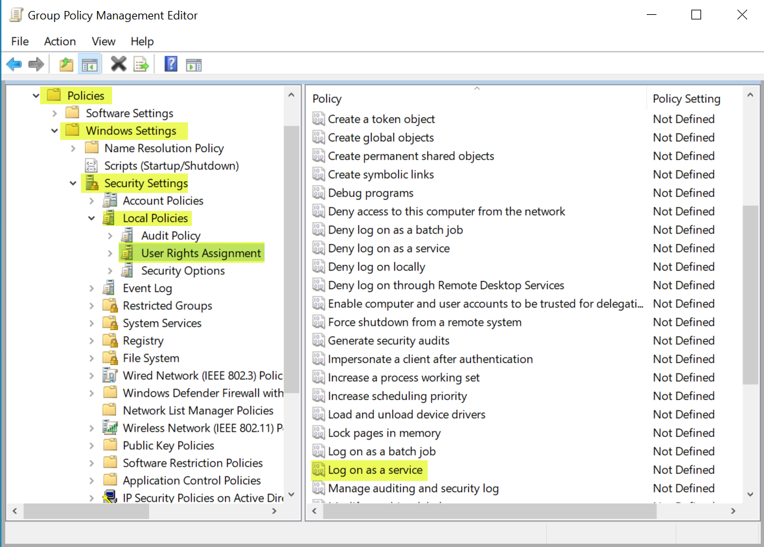The height and width of the screenshot is (547, 764).
Task: Click the tree pane scroll down arrow
Action: (292, 495)
